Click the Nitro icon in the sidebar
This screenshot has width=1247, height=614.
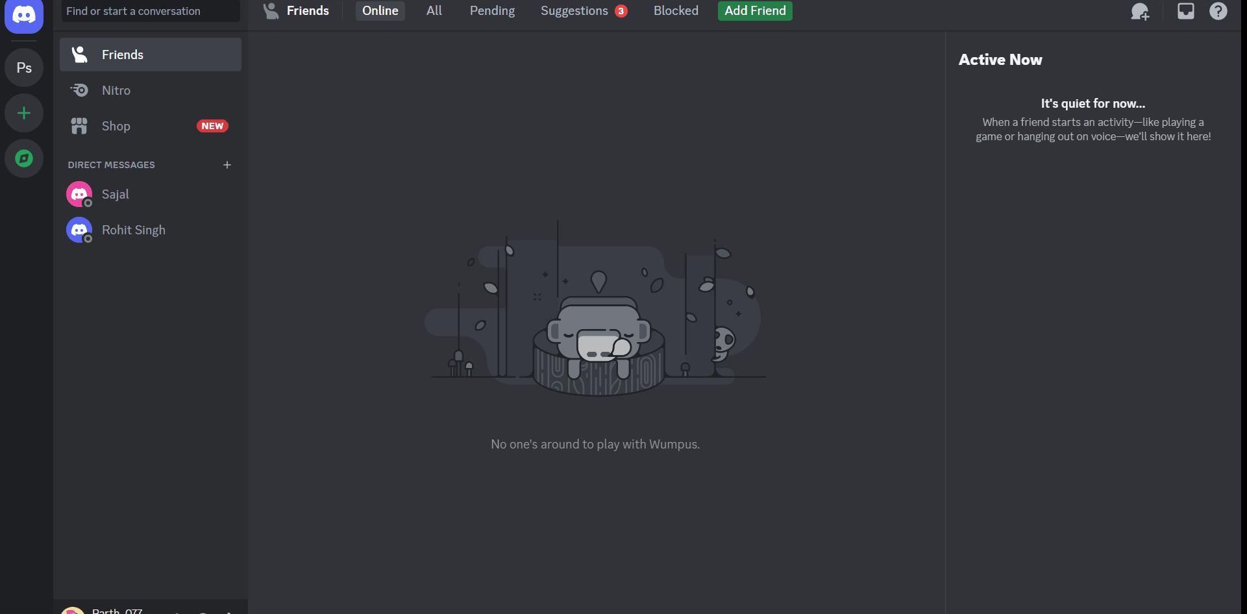79,90
